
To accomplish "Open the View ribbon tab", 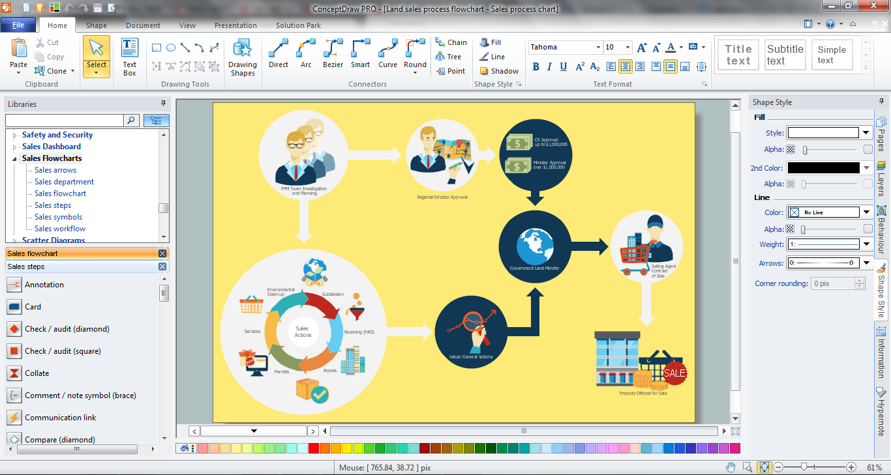I will pyautogui.click(x=187, y=25).
